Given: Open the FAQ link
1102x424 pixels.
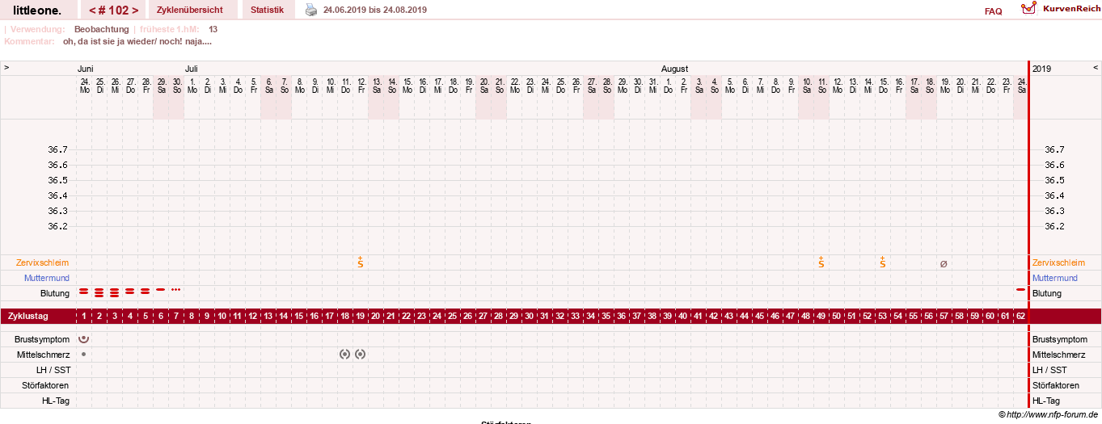Looking at the screenshot, I should pos(993,11).
